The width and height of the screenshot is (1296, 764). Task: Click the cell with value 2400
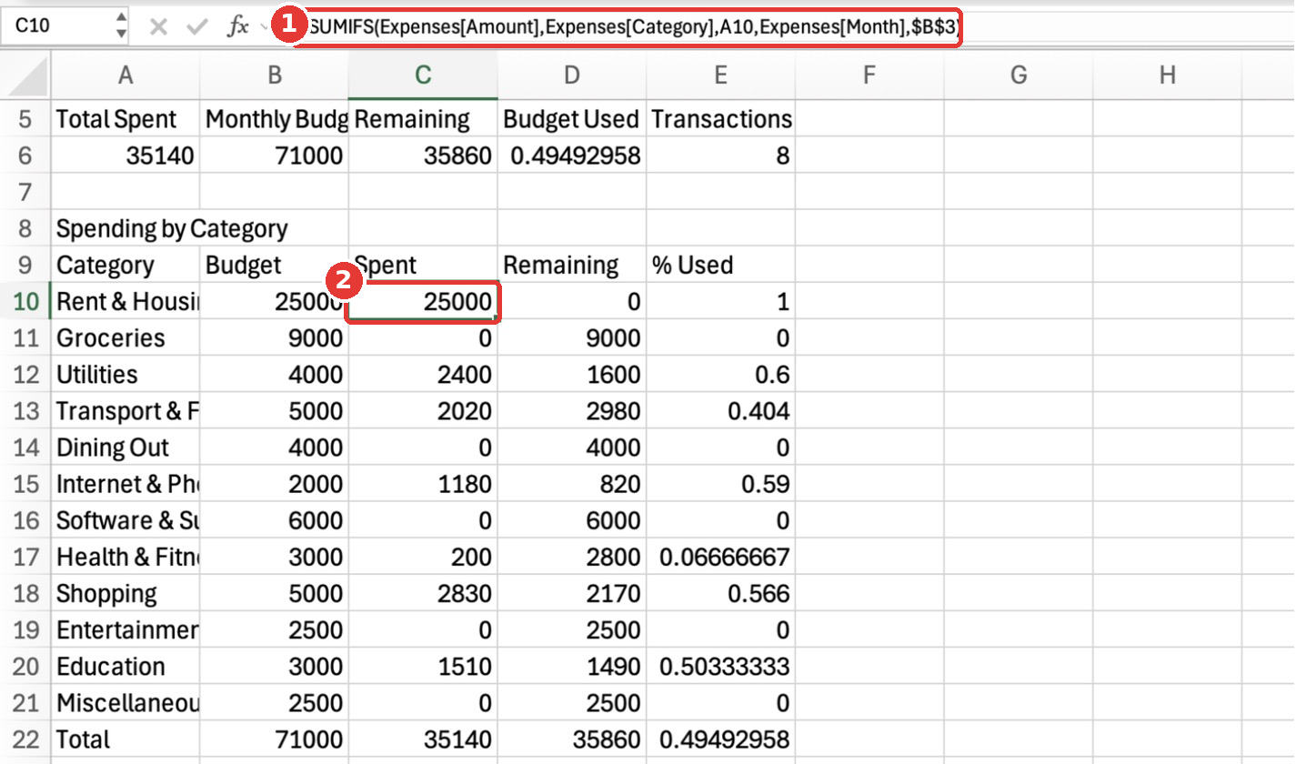423,374
